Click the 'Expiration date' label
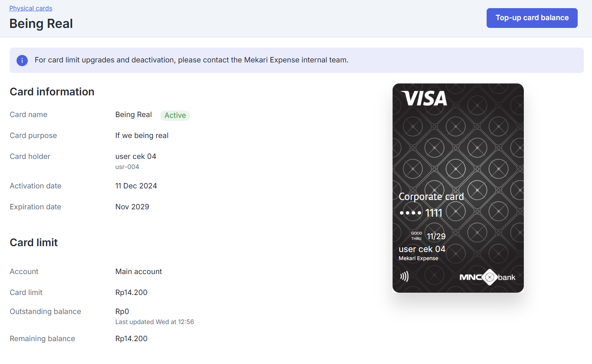The image size is (592, 364). 36,207
